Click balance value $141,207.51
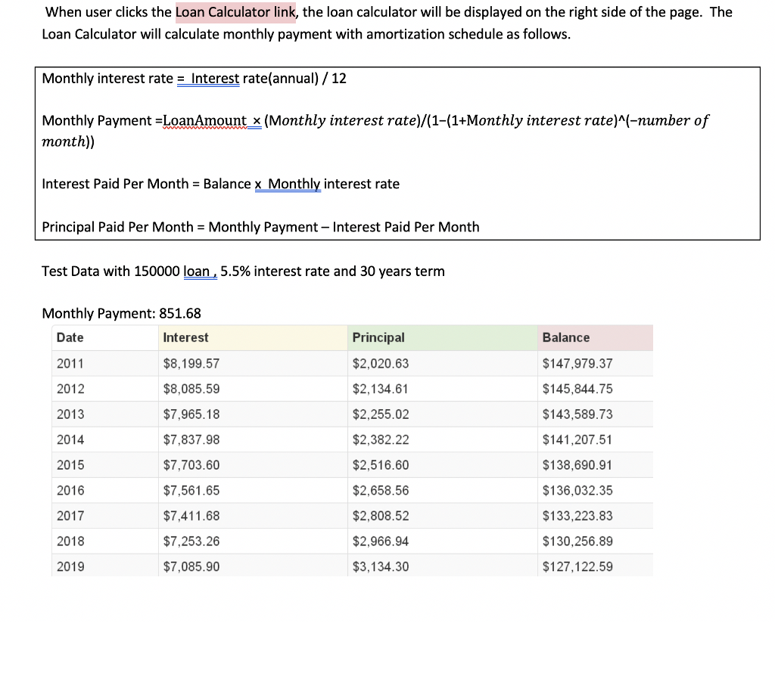 coord(577,440)
